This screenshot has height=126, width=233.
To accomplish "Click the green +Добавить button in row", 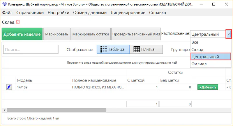I will pyautogui.click(x=208, y=87).
